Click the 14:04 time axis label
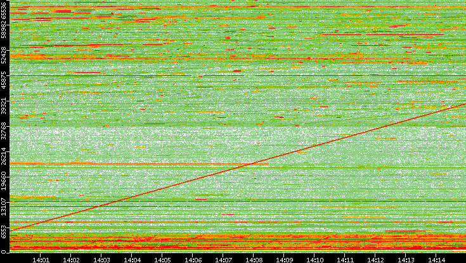 [132, 260]
